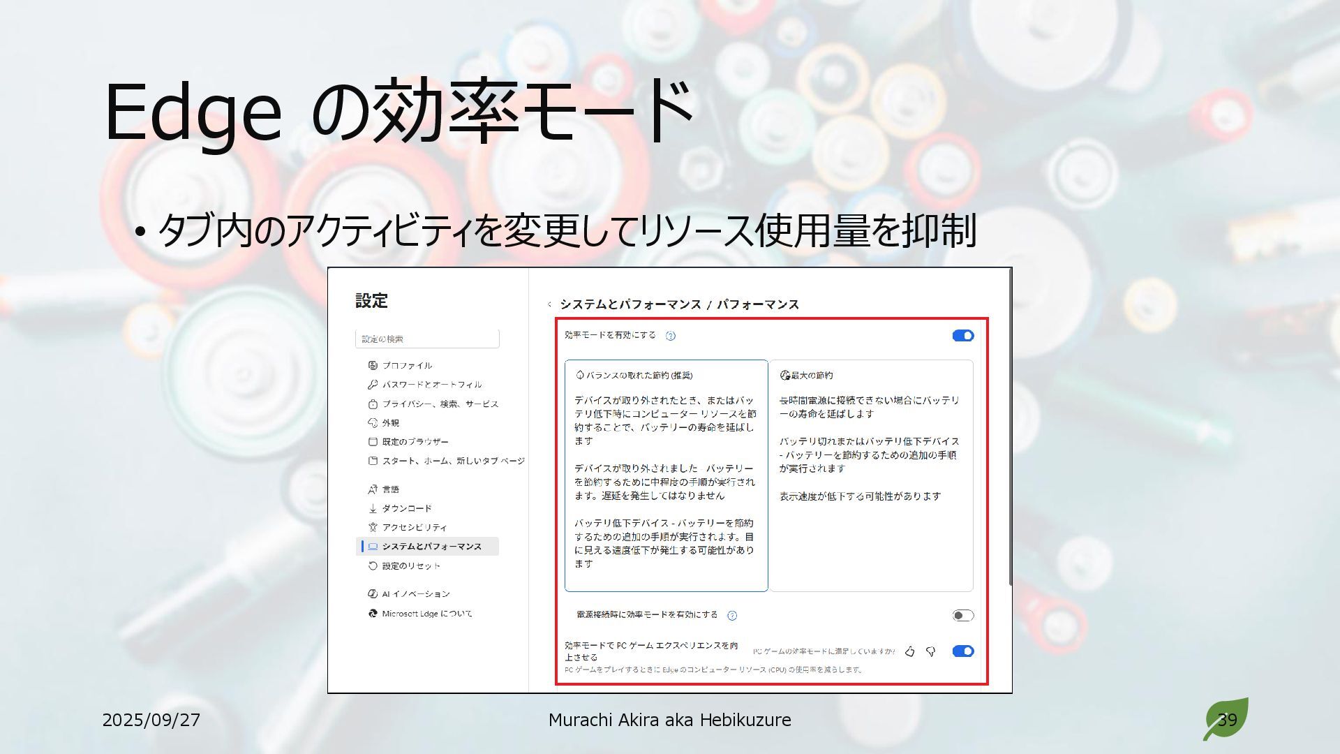Screen dimensions: 1340x754
Task: Click the thumbs up feedback icon
Action: point(909,651)
